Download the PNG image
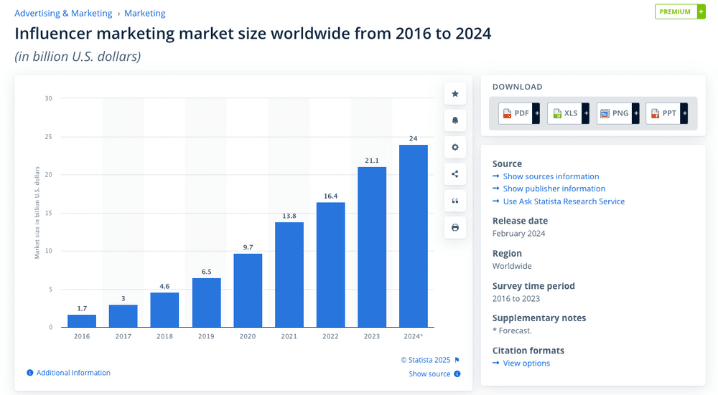Screen dimensions: 718x395 point(617,113)
